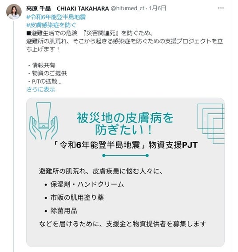Click the 『災害関連死』 sentence in the tweet body

[89, 33]
